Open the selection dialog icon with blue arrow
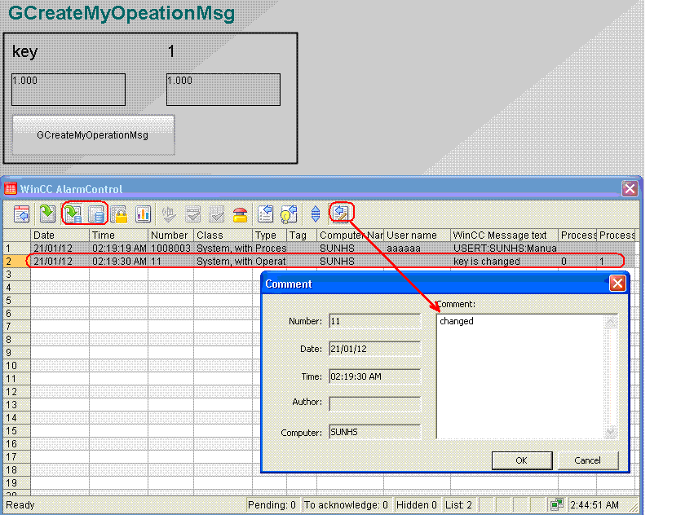The width and height of the screenshot is (694, 515). pos(266,214)
